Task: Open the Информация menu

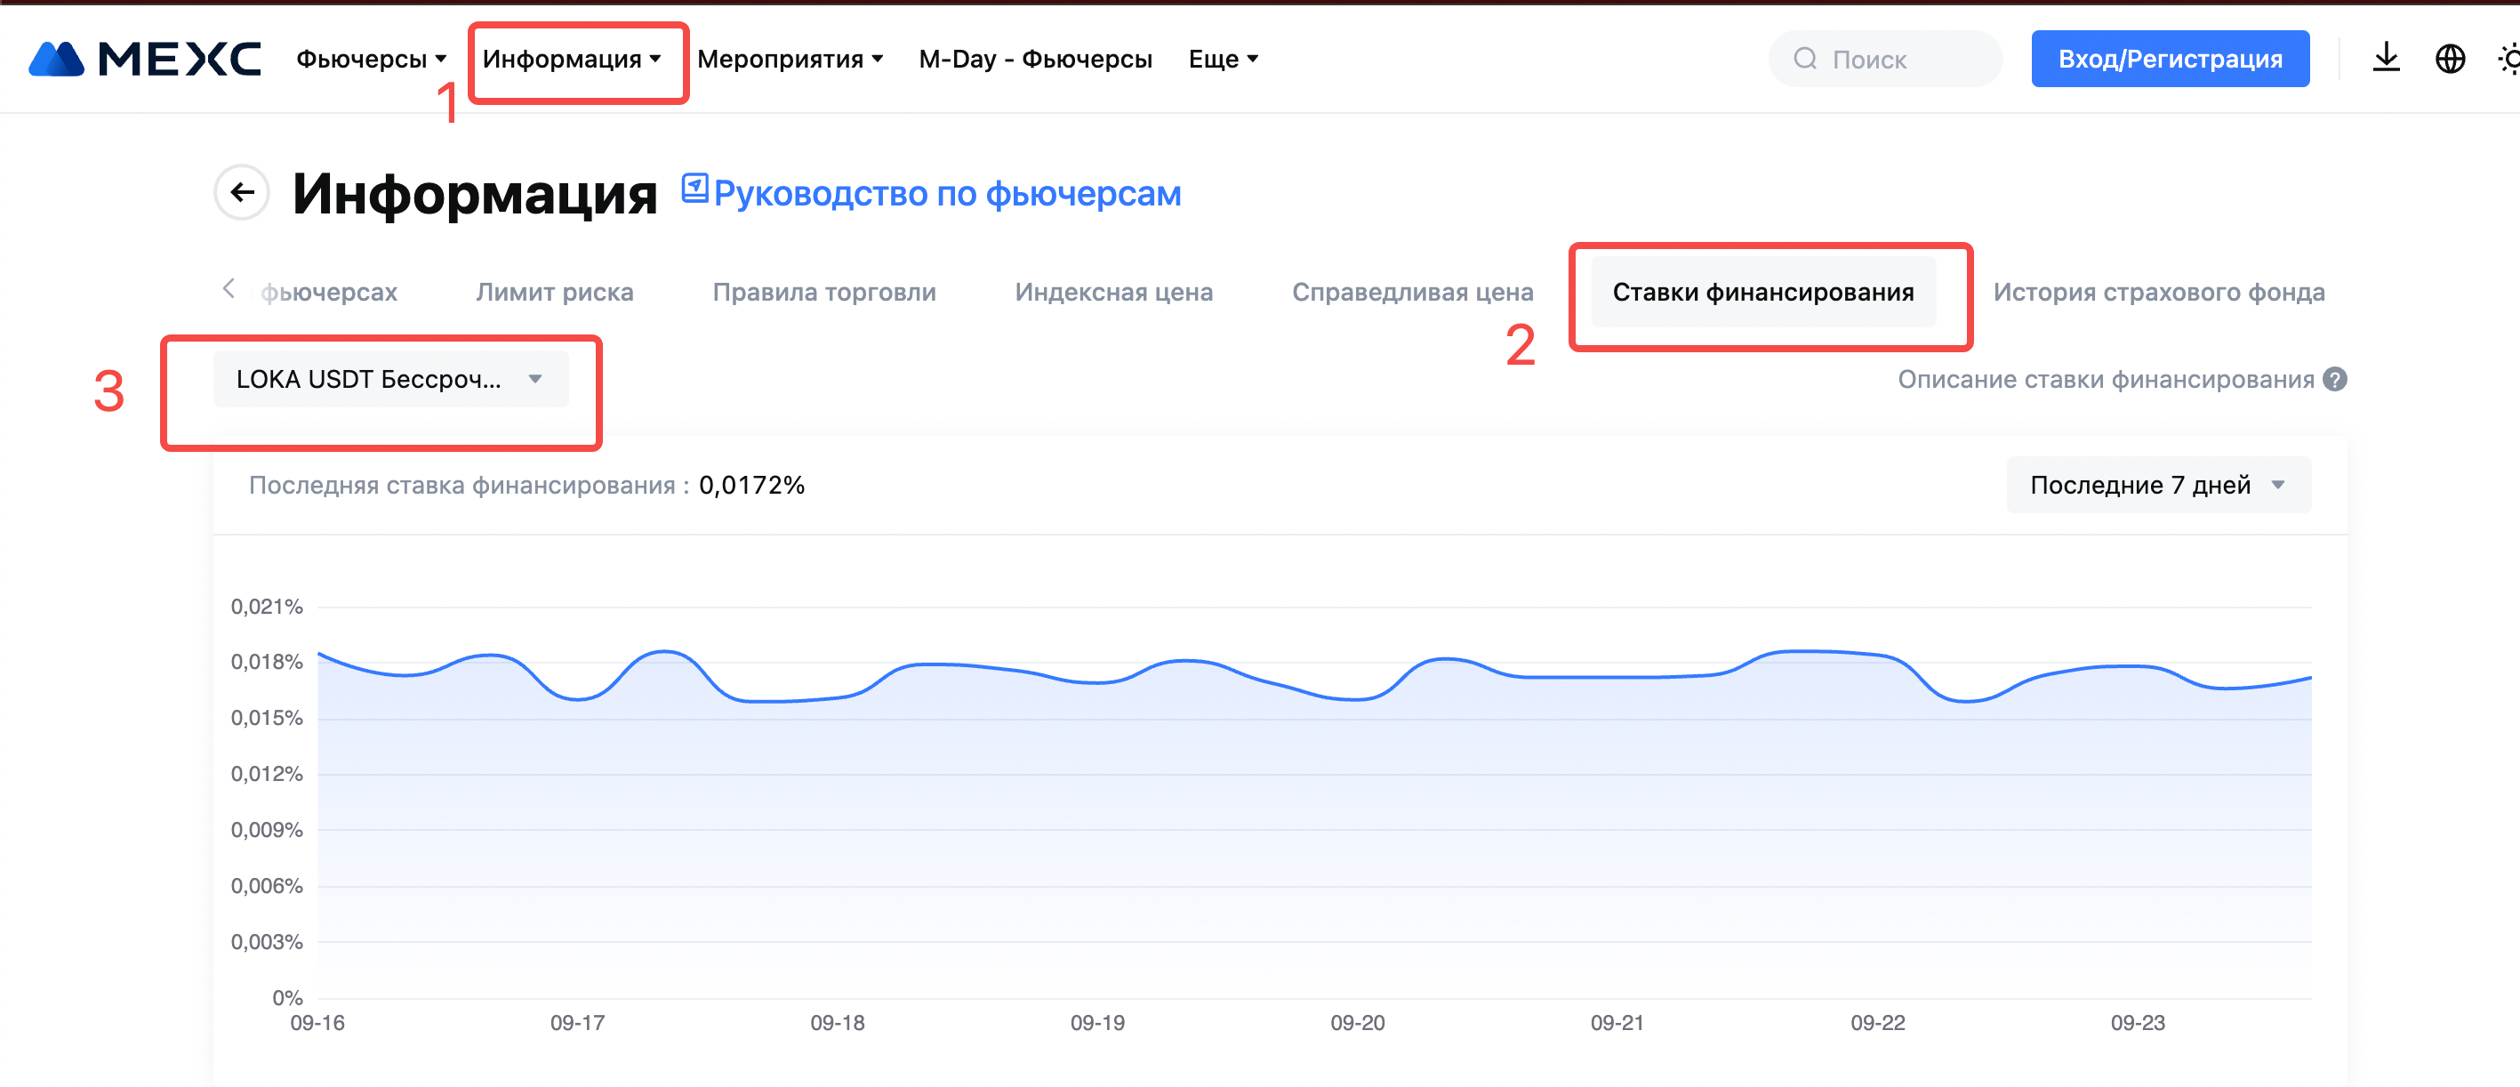Action: 571,59
